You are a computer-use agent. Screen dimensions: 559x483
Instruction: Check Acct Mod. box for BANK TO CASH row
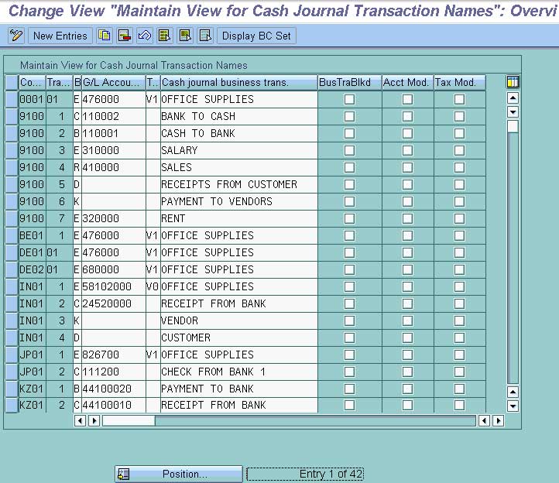pos(407,116)
